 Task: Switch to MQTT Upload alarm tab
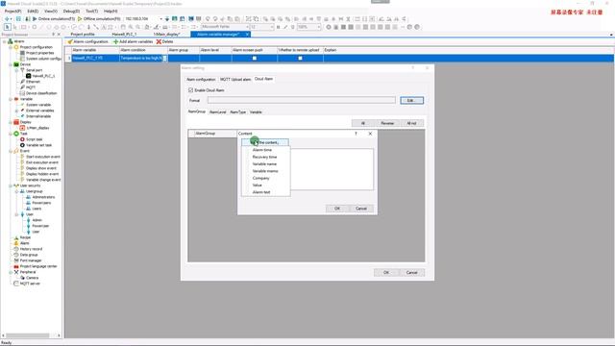click(234, 79)
